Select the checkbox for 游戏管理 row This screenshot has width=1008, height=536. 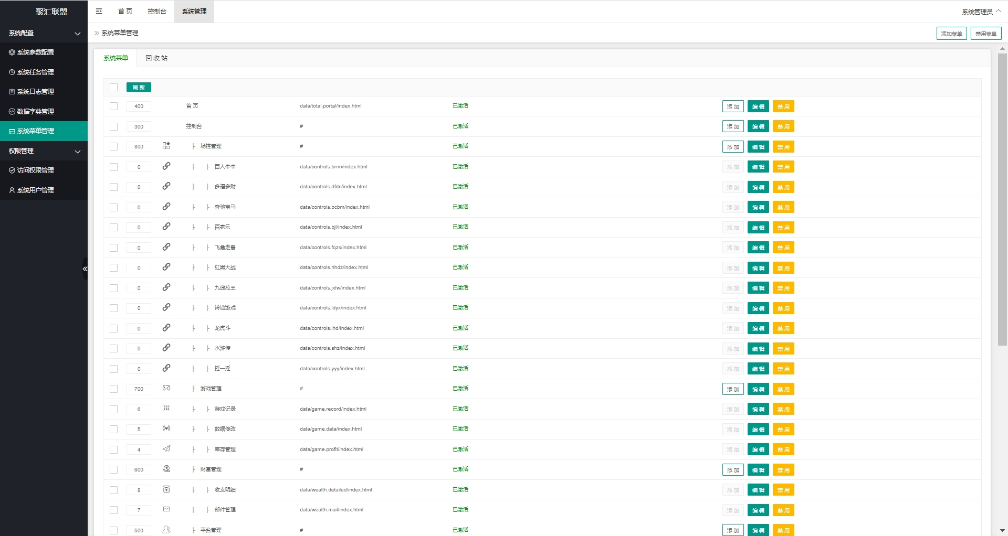click(113, 389)
